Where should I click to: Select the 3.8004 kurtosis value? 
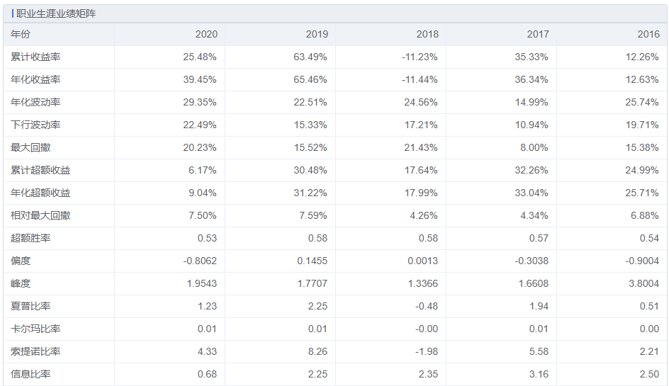(x=643, y=283)
